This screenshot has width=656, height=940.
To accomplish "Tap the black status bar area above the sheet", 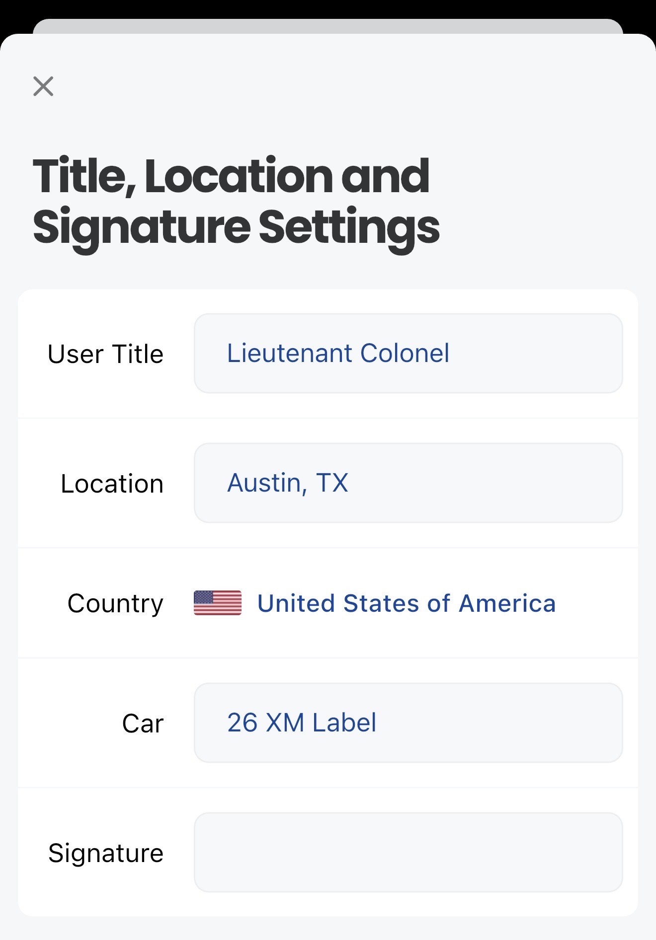I will (x=328, y=8).
